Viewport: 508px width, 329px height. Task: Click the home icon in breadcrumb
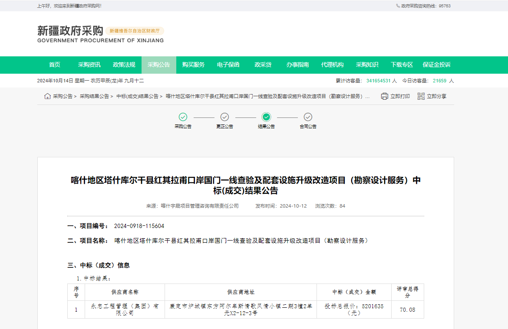click(47, 96)
